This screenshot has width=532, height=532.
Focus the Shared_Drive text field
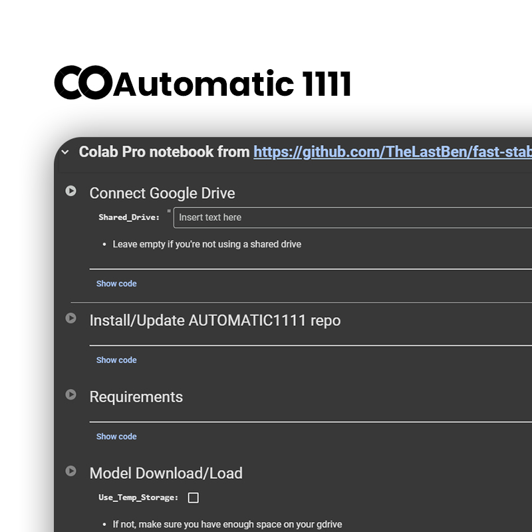pyautogui.click(x=353, y=217)
